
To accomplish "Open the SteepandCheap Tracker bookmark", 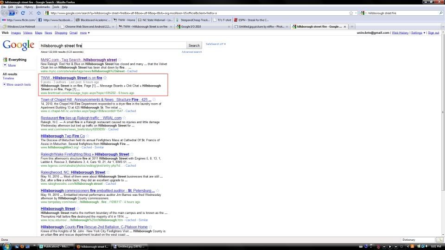I will pyautogui.click(x=193, y=20).
